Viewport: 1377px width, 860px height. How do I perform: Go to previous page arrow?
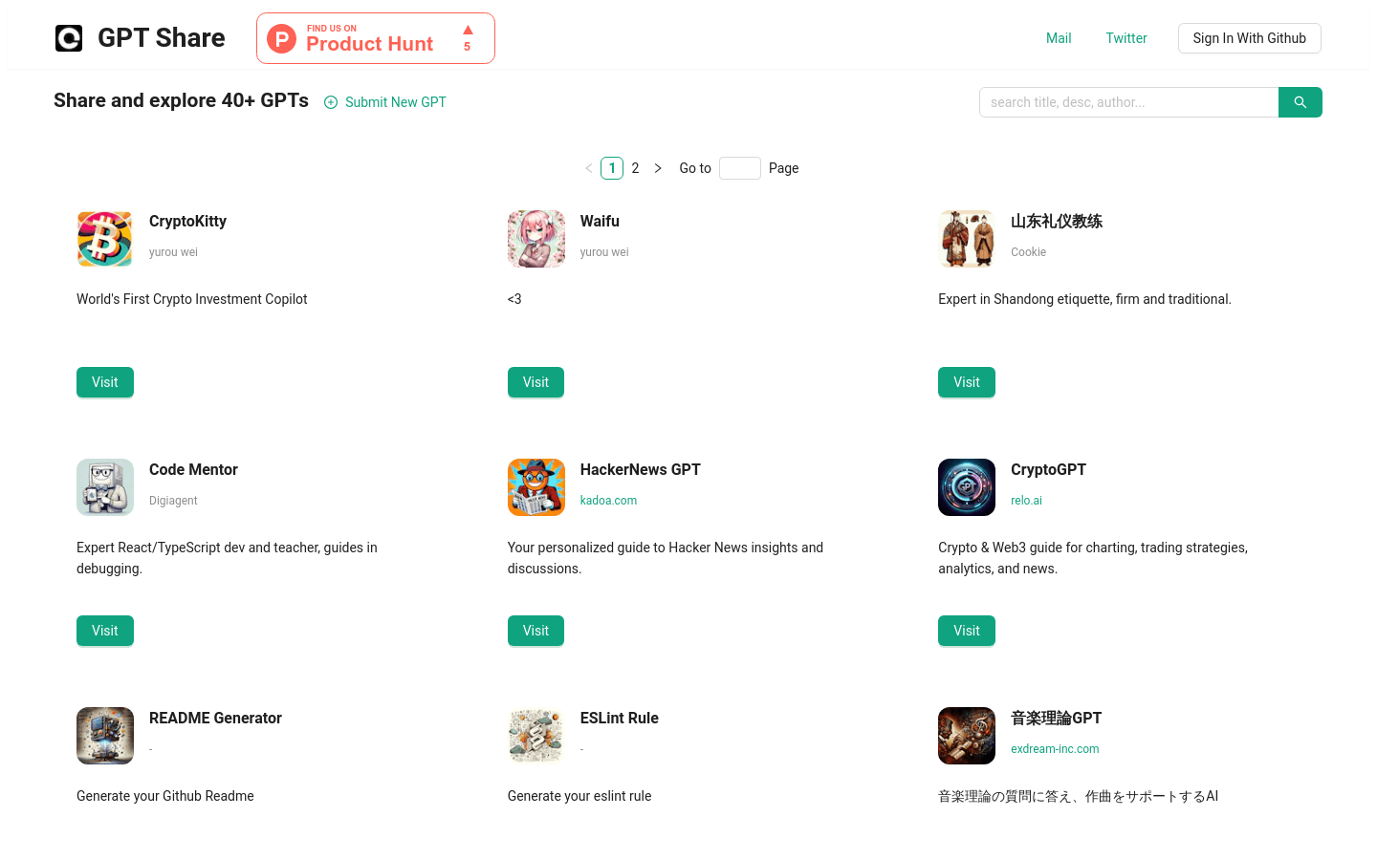tap(589, 168)
